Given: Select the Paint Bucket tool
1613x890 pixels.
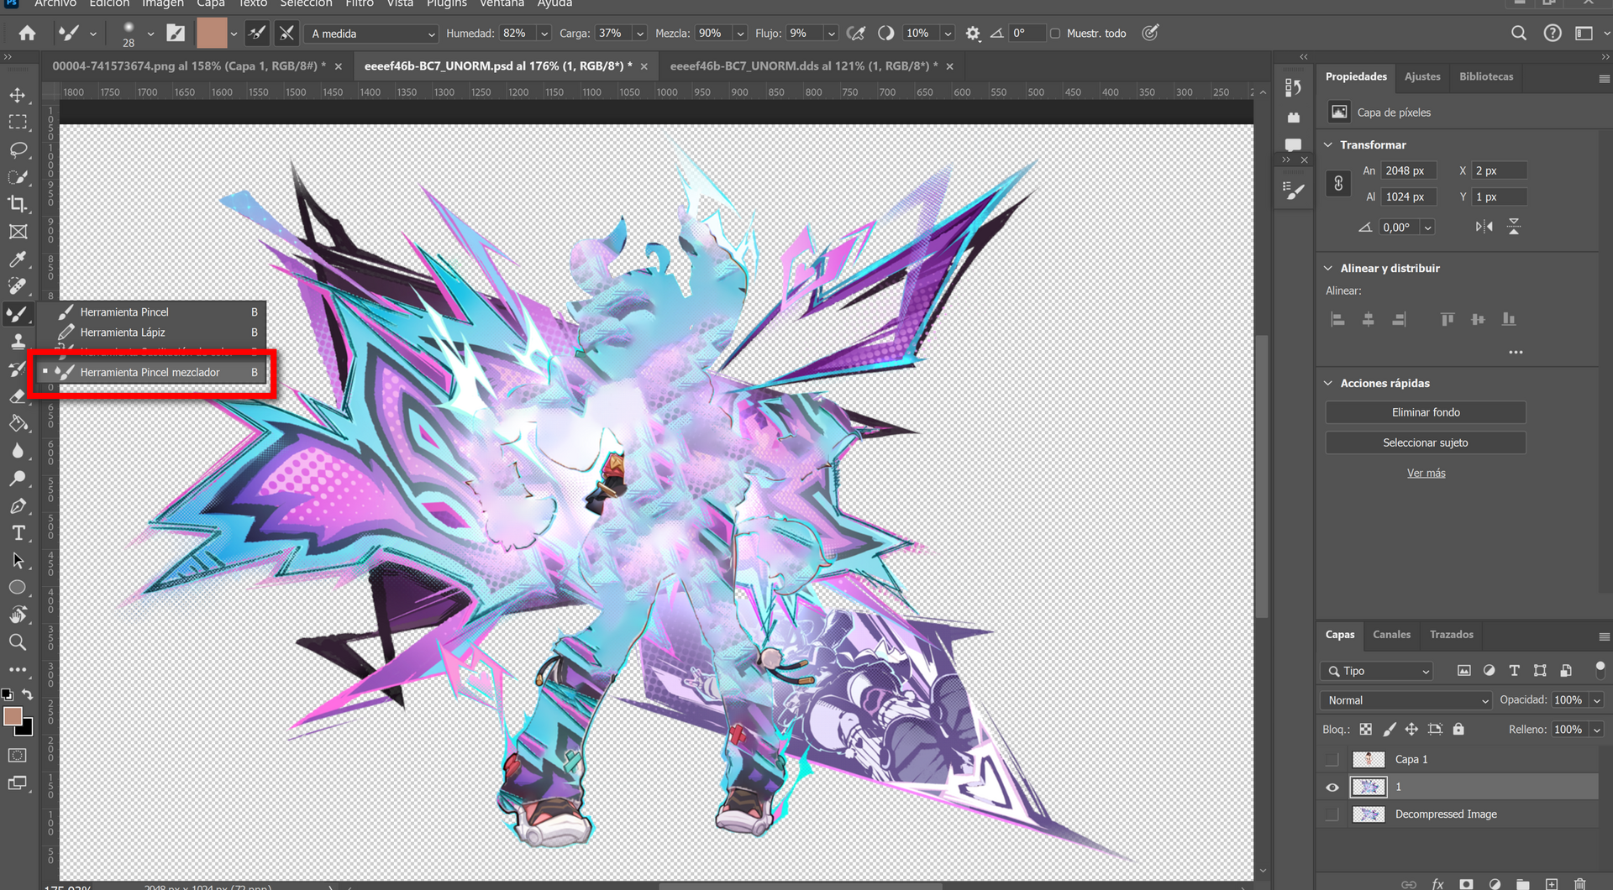Looking at the screenshot, I should click(x=18, y=424).
